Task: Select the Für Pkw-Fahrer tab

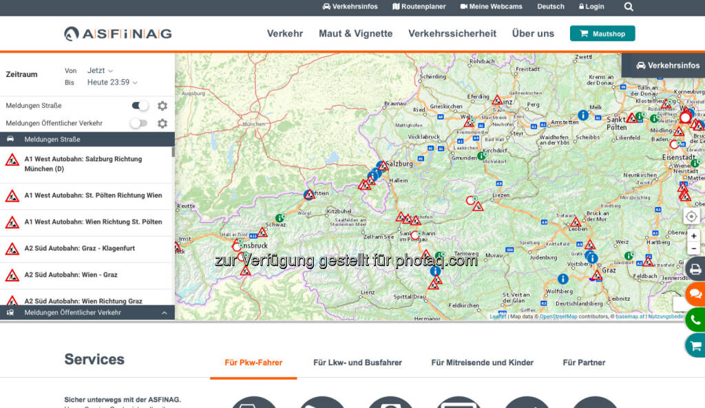Action: (x=253, y=363)
